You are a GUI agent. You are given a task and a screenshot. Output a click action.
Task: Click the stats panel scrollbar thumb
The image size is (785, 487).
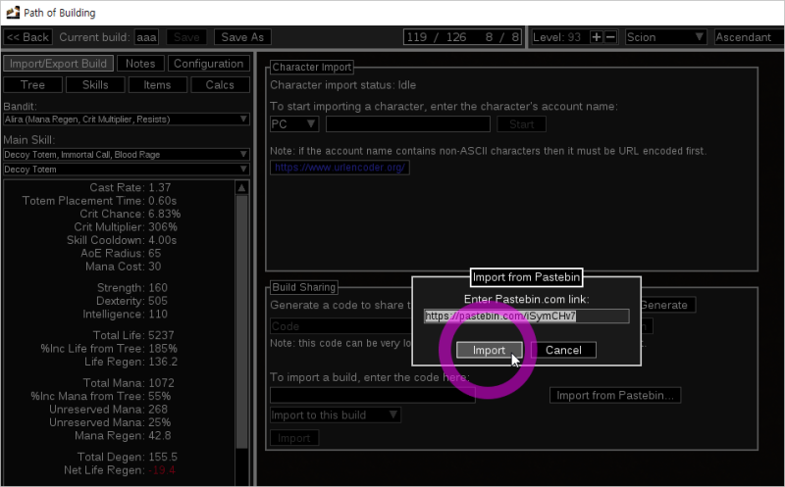[241, 322]
